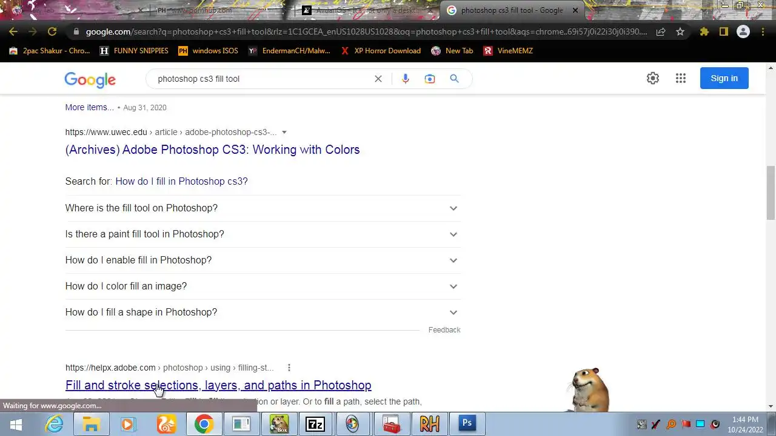
Task: Start voice search with microphone
Action: point(406,79)
